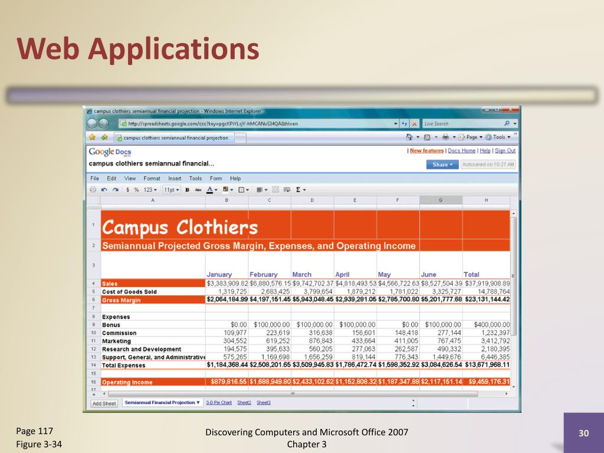
Task: Open the browser Tools menu in command bar
Action: click(498, 137)
